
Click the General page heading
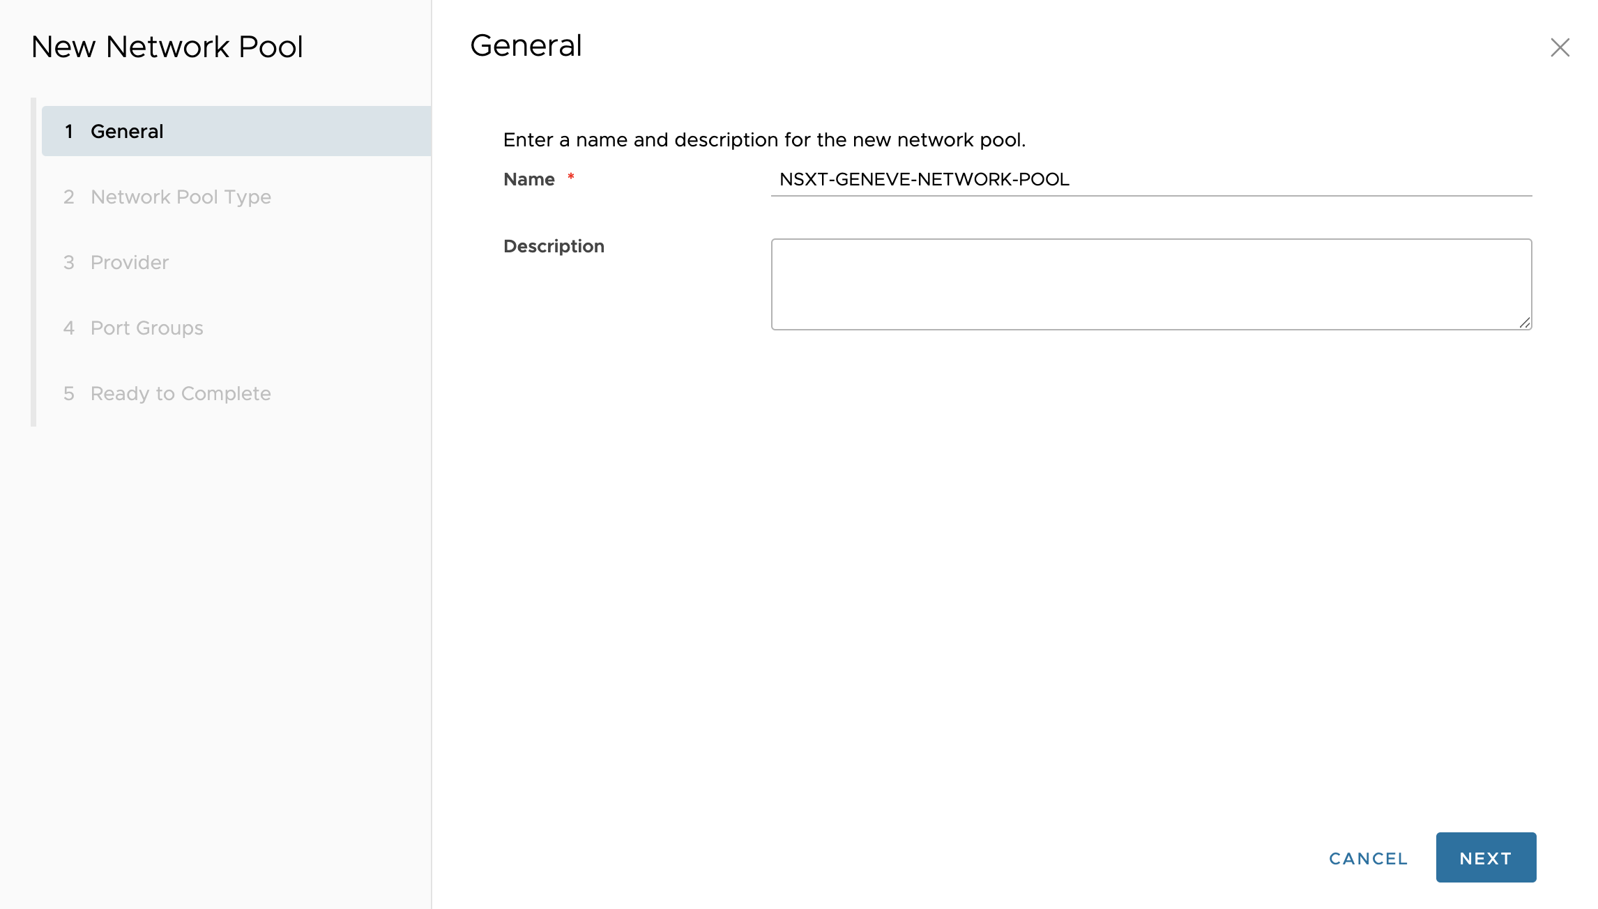point(526,45)
